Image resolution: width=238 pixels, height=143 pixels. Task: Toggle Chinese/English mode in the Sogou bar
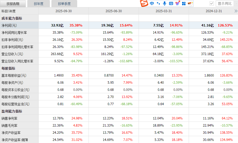[152, 3]
